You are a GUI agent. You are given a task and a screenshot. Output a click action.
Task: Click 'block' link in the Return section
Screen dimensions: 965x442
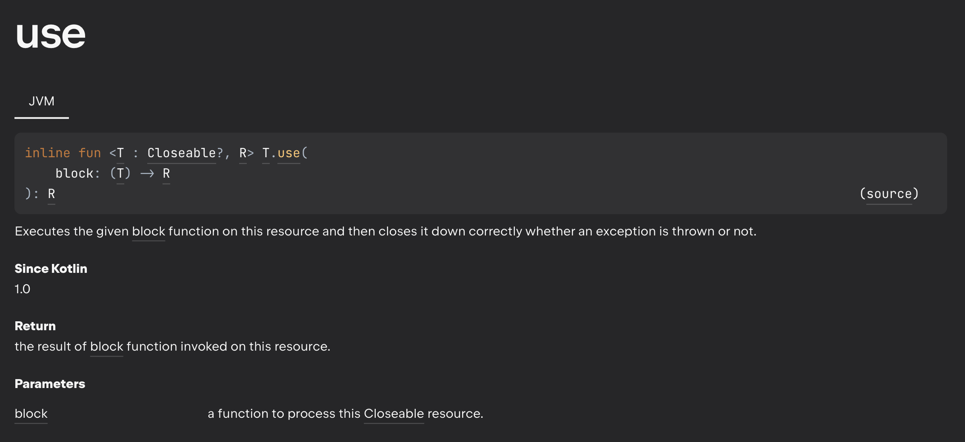pyautogui.click(x=106, y=346)
